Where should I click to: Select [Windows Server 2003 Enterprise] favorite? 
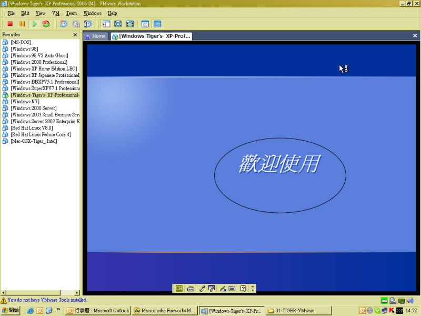(x=45, y=121)
